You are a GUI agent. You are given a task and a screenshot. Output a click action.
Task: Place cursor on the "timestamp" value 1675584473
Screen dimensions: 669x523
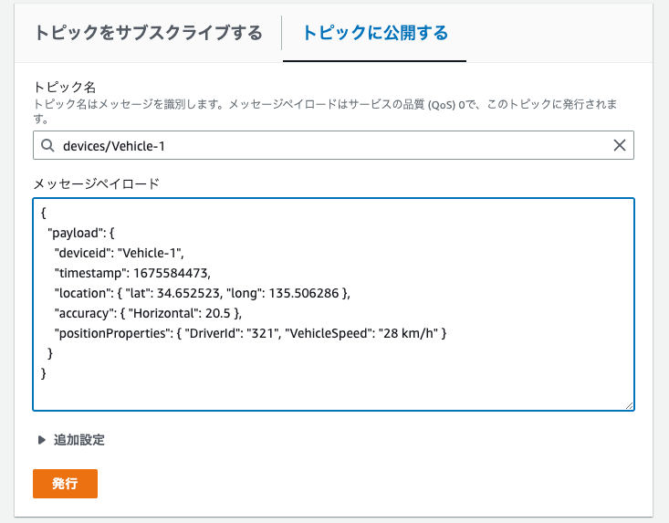pyautogui.click(x=172, y=273)
